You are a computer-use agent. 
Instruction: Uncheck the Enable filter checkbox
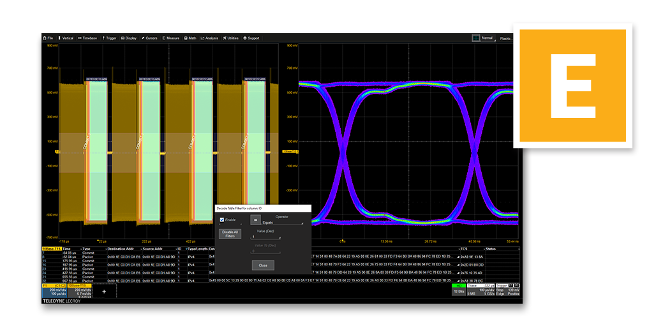[222, 219]
